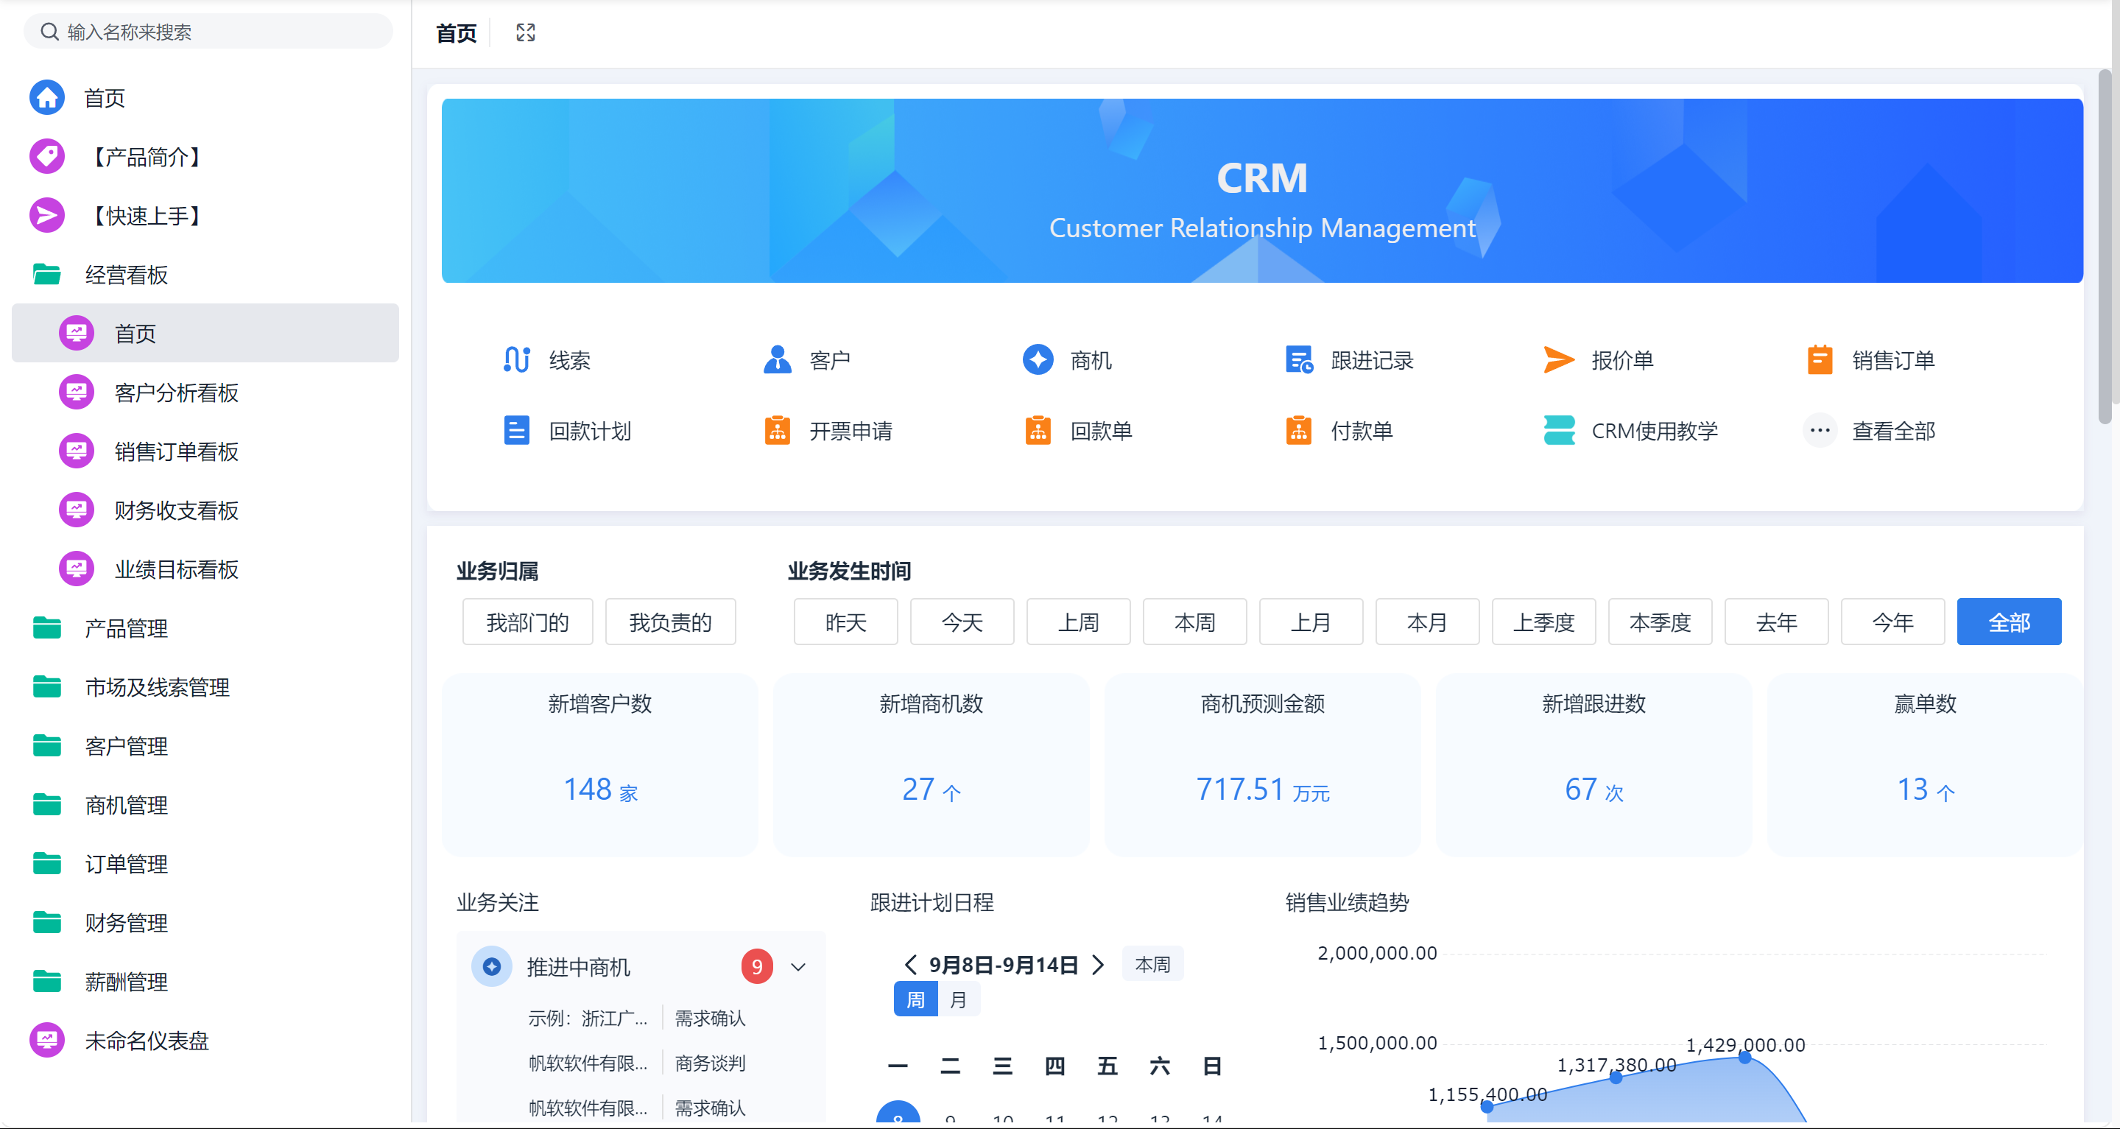The height and width of the screenshot is (1129, 2120).
Task: Click the vertical page scrollbar
Action: (x=2104, y=247)
